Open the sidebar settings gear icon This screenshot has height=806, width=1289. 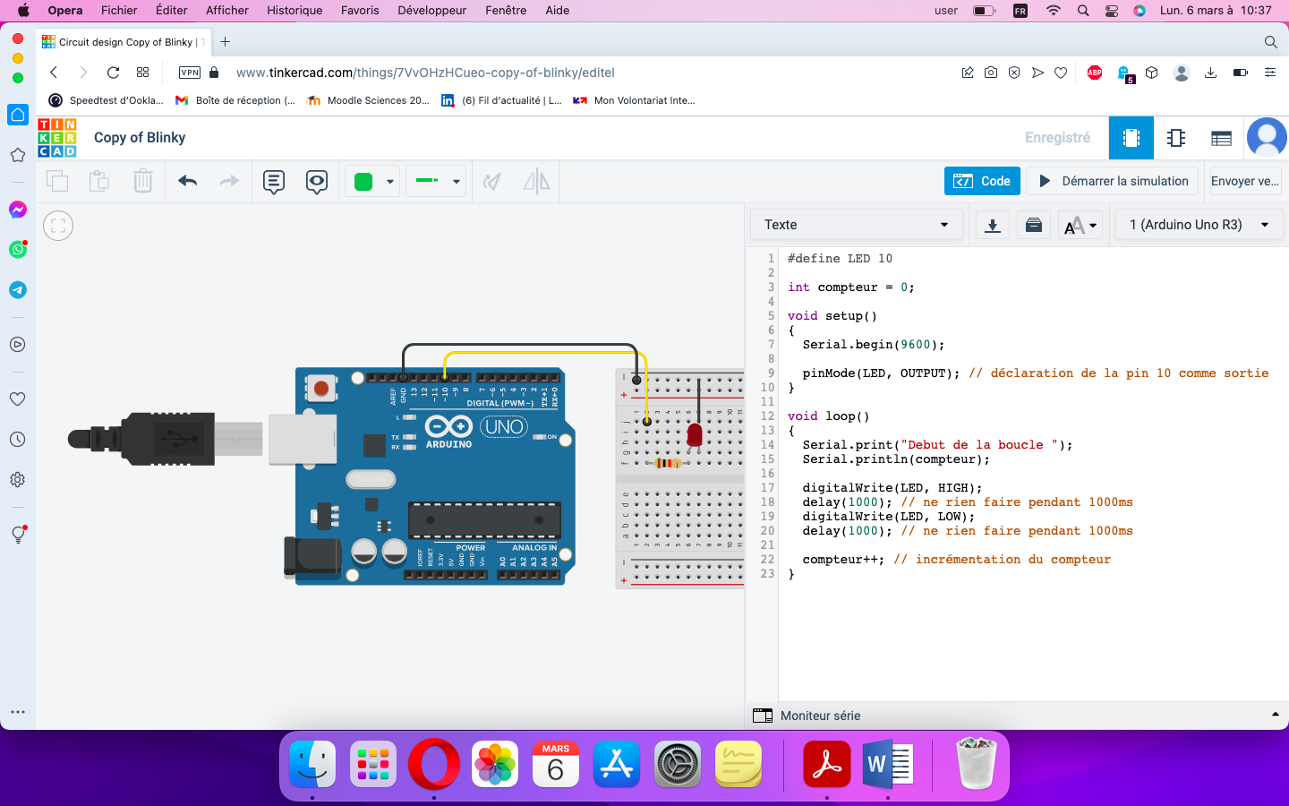pos(17,480)
